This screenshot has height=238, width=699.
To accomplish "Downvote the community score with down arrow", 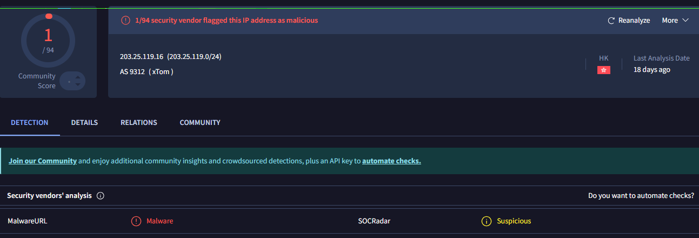I will (78, 84).
